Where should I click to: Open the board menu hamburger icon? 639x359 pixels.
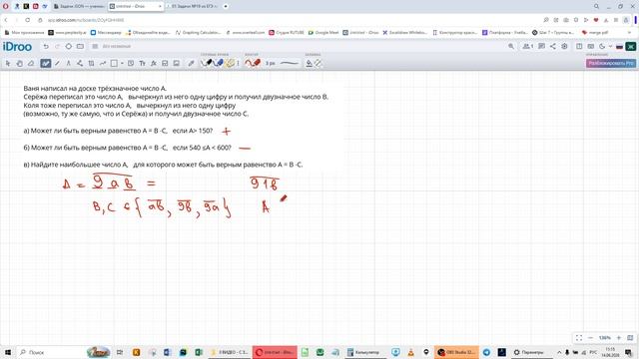(95, 47)
